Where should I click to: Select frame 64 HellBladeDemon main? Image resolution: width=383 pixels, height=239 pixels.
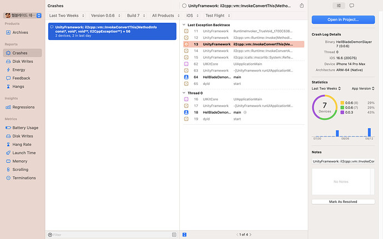click(x=244, y=77)
